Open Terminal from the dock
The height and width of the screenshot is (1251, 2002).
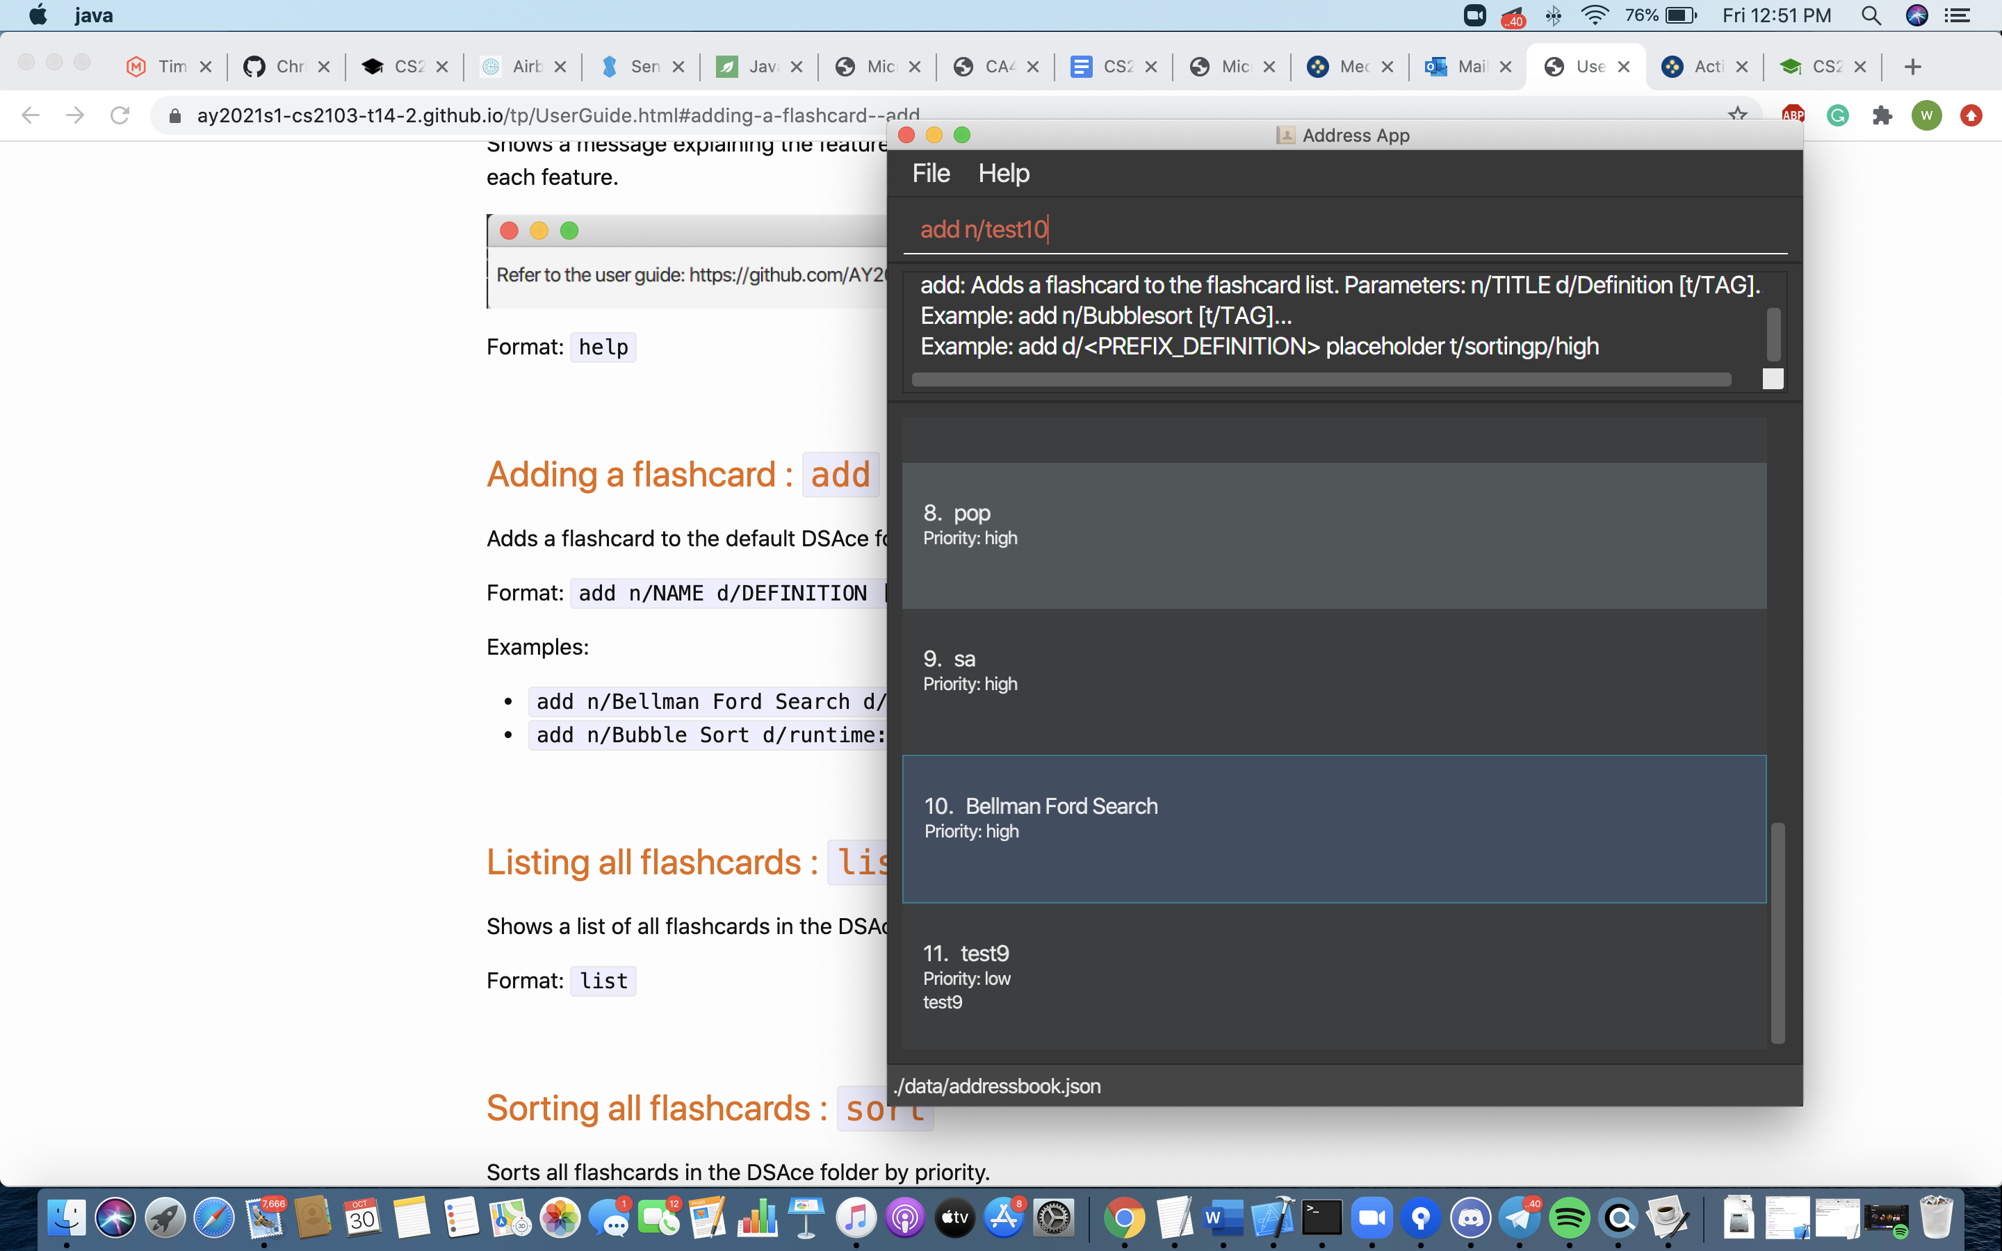point(1322,1217)
